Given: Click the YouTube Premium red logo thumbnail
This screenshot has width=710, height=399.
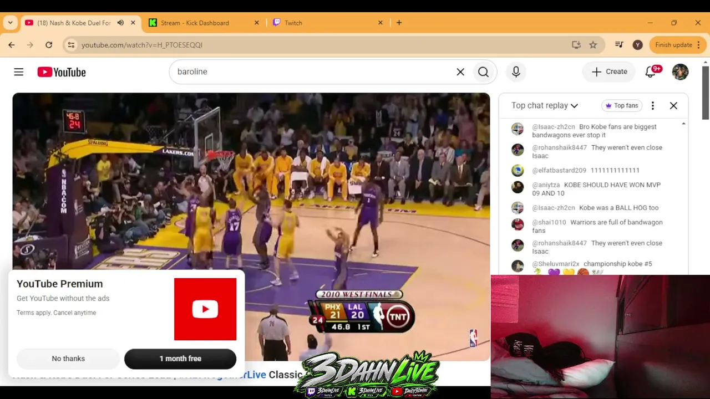Looking at the screenshot, I should (205, 309).
